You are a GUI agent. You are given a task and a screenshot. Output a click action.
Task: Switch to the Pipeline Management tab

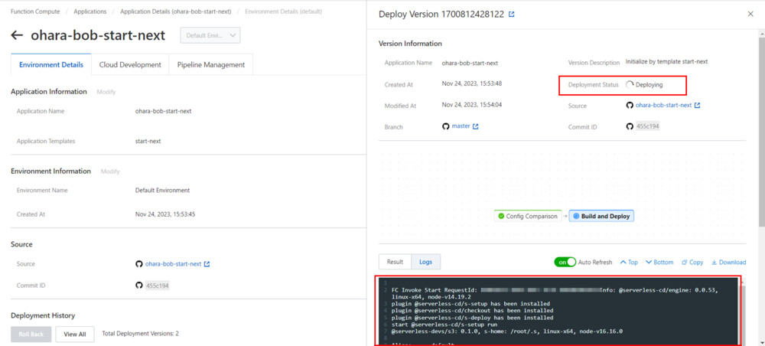pos(210,65)
